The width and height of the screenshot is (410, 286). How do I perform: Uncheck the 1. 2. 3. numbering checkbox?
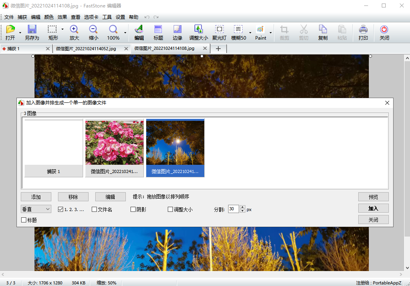click(60, 209)
